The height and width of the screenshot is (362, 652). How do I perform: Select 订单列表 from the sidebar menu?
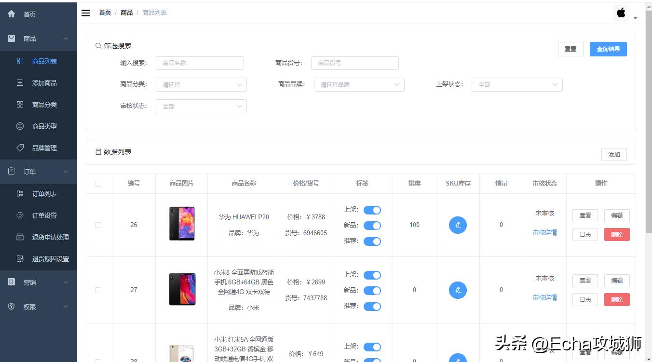tap(19, 193)
